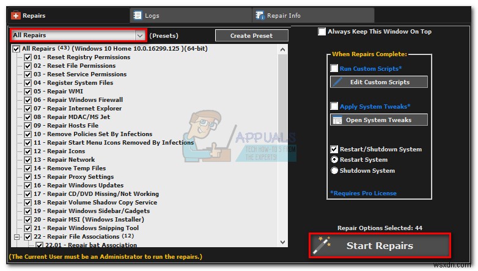Image resolution: width=478 pixels, height=271 pixels.
Task: Uncheck 13 - Repair Network
Action: tap(28, 160)
